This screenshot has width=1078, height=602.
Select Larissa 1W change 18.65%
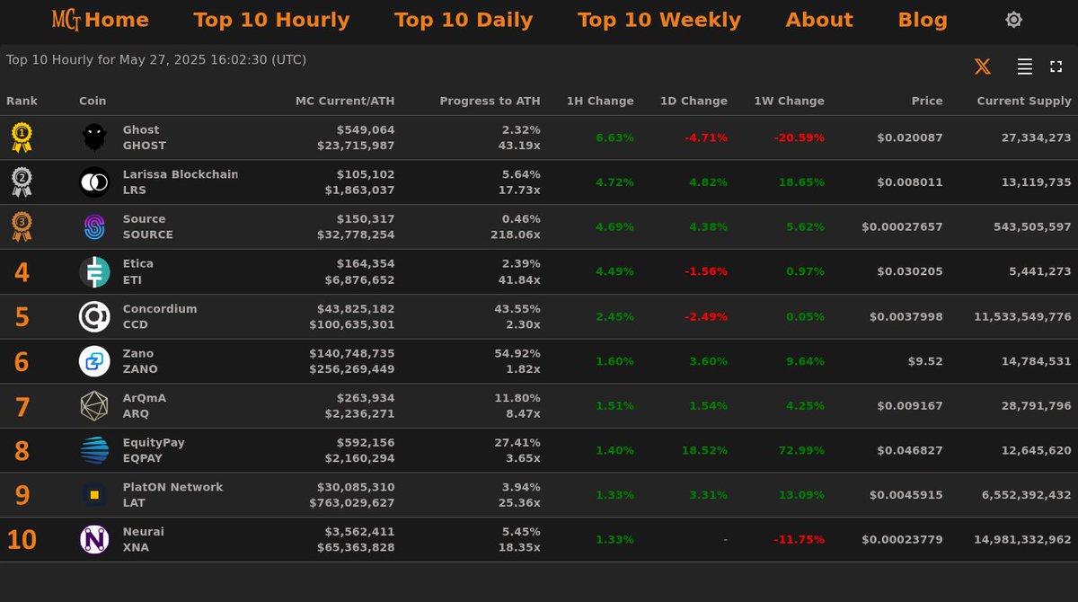click(801, 182)
